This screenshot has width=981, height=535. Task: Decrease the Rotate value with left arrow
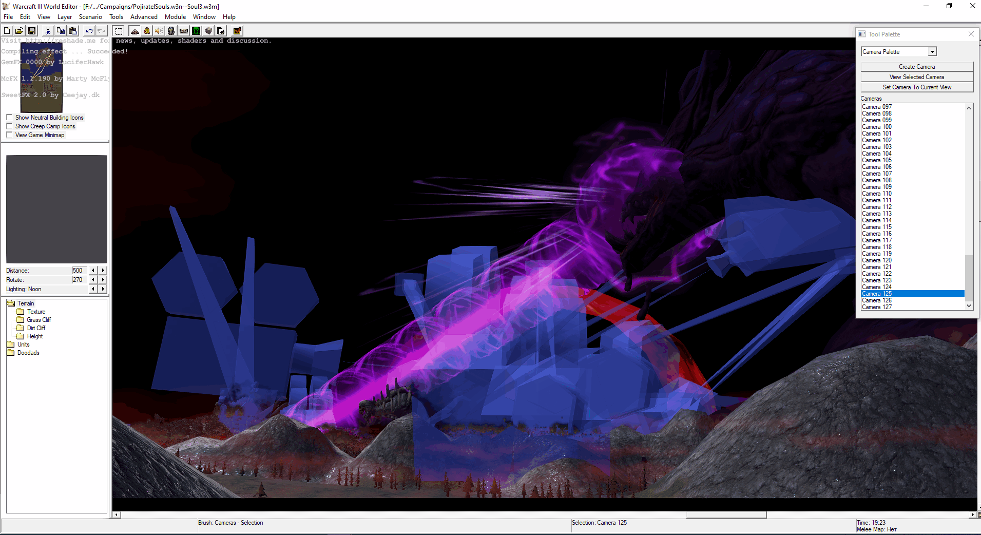click(93, 280)
